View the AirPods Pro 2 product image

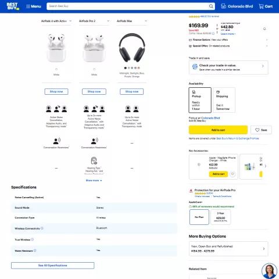pos(94,48)
